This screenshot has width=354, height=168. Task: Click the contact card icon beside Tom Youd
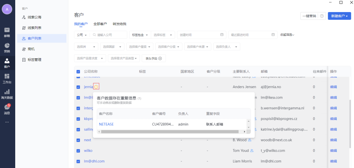[x=252, y=150]
